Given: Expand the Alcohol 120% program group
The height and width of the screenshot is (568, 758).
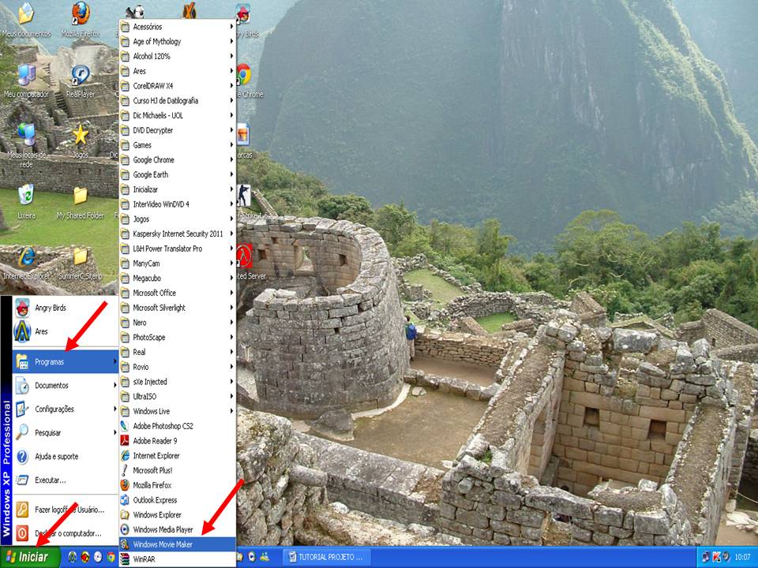Looking at the screenshot, I should (178, 56).
